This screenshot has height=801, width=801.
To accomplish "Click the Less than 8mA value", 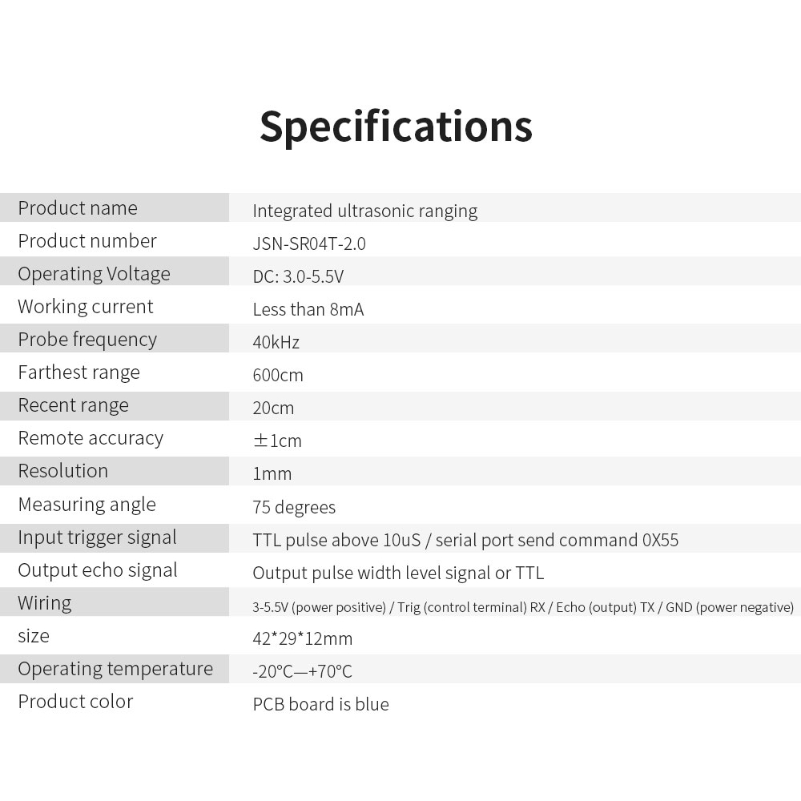I will pyautogui.click(x=308, y=309).
